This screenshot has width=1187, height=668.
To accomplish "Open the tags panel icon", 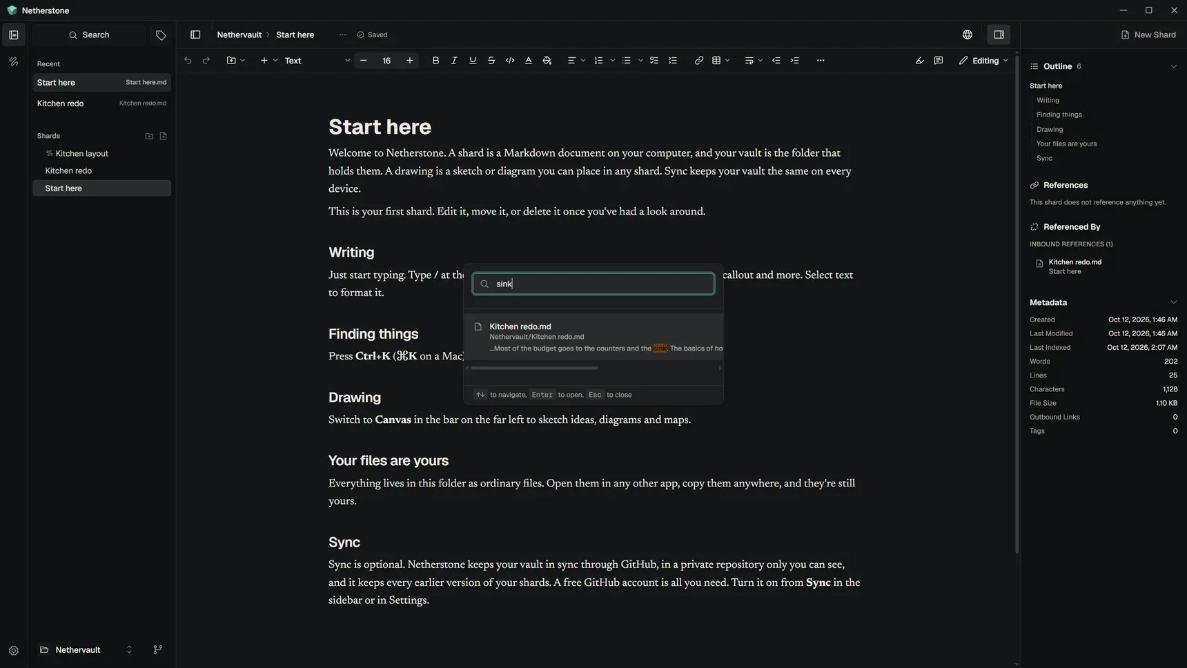I will coord(161,35).
